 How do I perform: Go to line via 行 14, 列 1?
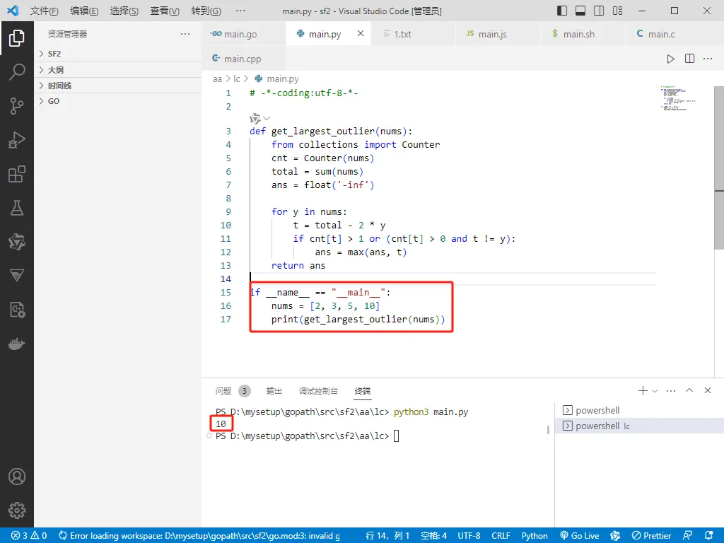(387, 536)
